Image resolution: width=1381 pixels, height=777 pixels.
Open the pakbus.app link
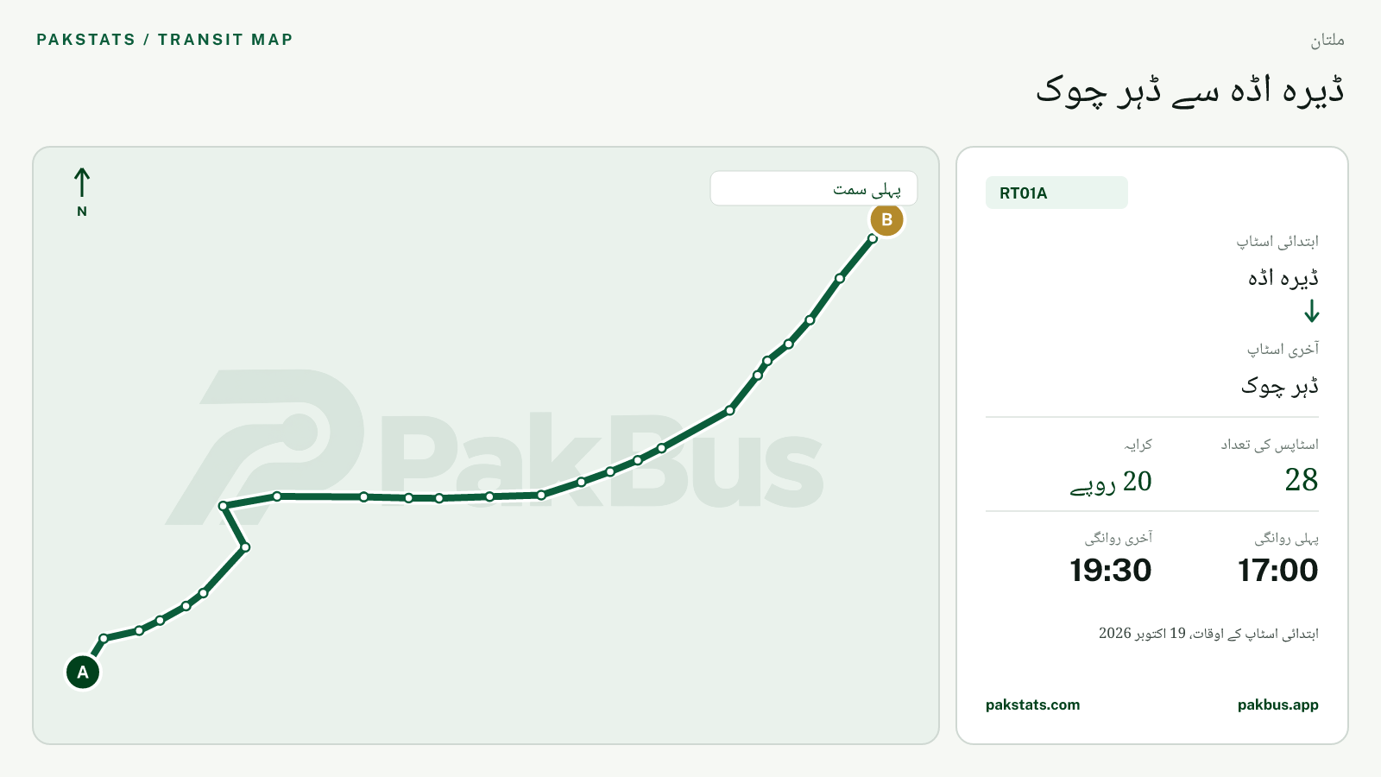[1277, 704]
